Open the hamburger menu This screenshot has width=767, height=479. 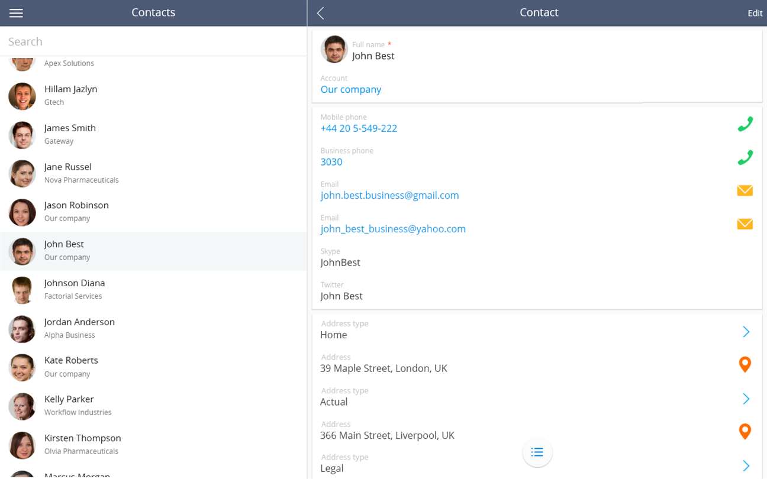[16, 13]
